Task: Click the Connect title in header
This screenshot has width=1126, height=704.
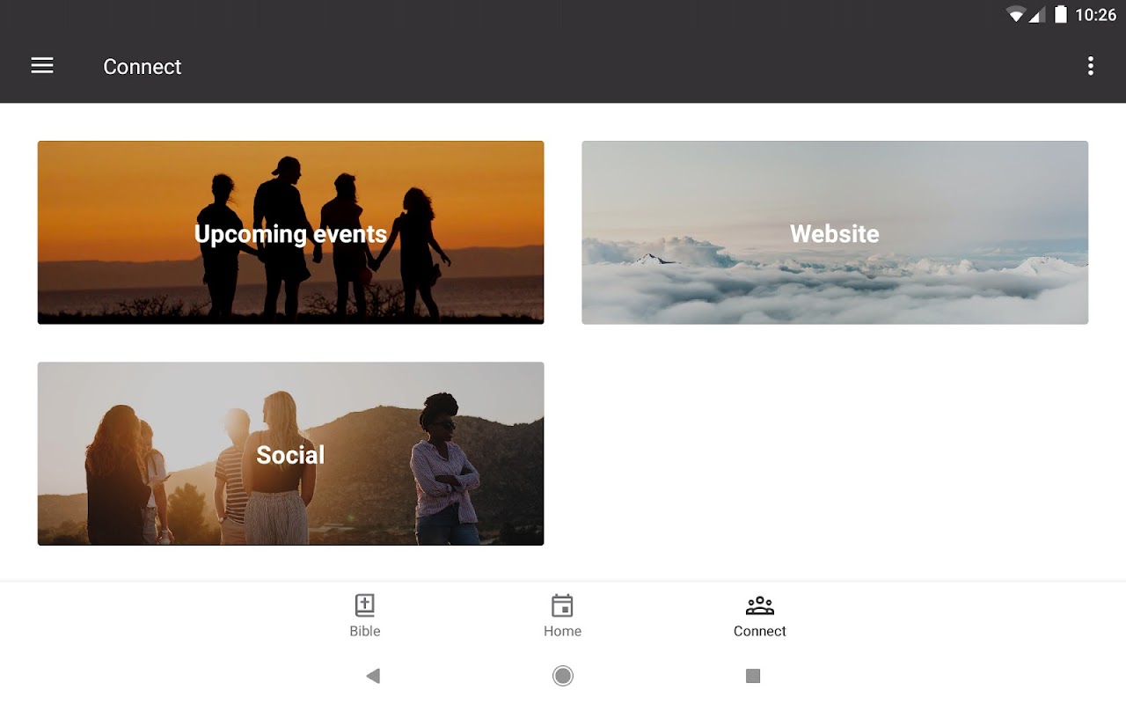Action: tap(143, 67)
